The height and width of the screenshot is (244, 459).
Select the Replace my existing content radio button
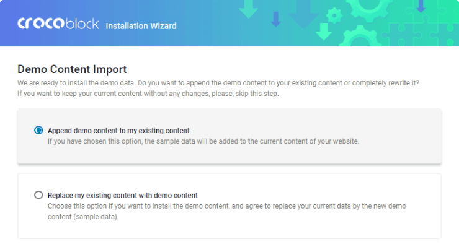(38, 195)
